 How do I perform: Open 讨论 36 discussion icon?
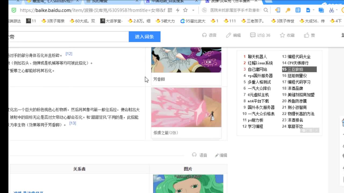(253, 35)
